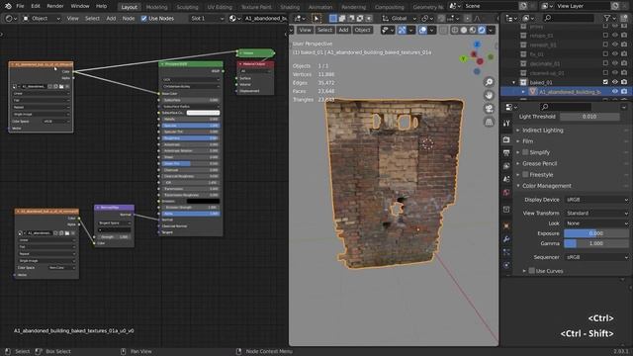Screen dimensions: 633x356
Task: Select rendered viewport shading
Action: coord(482,30)
